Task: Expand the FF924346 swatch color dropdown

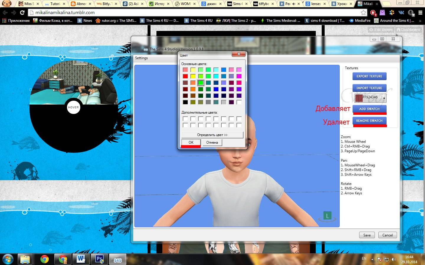Action: pos(384,98)
